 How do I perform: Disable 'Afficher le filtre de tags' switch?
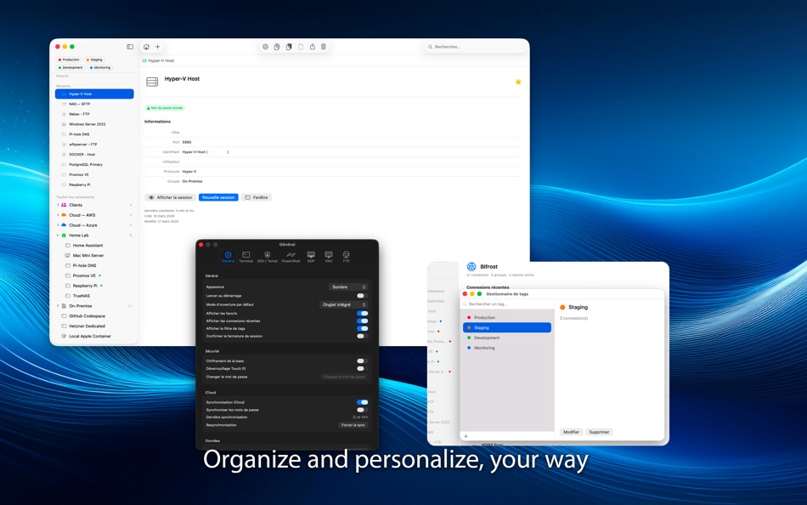(x=363, y=328)
